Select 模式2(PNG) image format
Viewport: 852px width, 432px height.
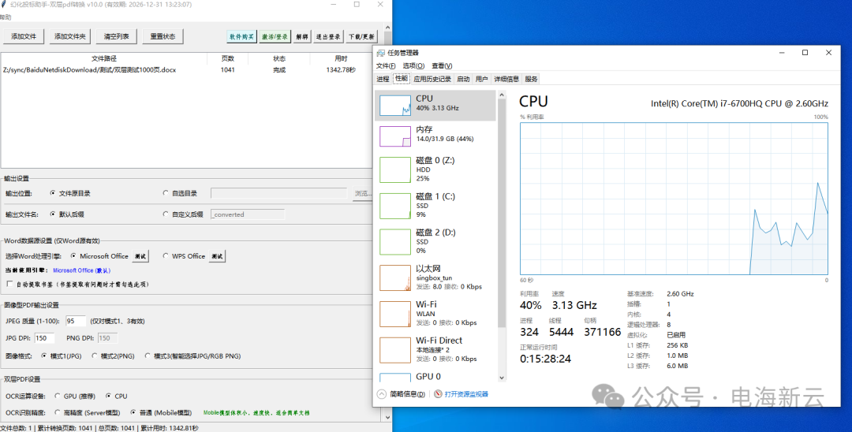point(95,356)
